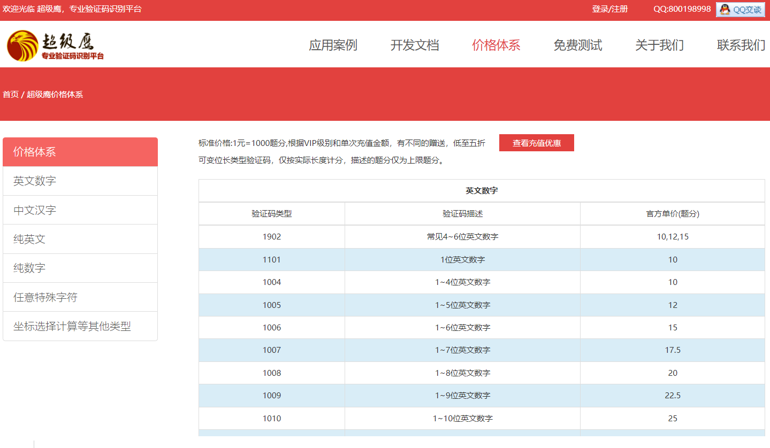Click the 1位英文数字 description cell

coord(463,260)
